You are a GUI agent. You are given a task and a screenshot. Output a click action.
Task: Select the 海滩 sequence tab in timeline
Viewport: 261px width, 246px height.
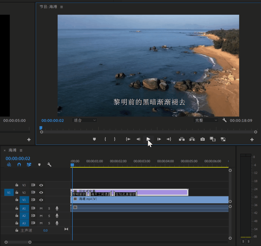[x=12, y=150]
